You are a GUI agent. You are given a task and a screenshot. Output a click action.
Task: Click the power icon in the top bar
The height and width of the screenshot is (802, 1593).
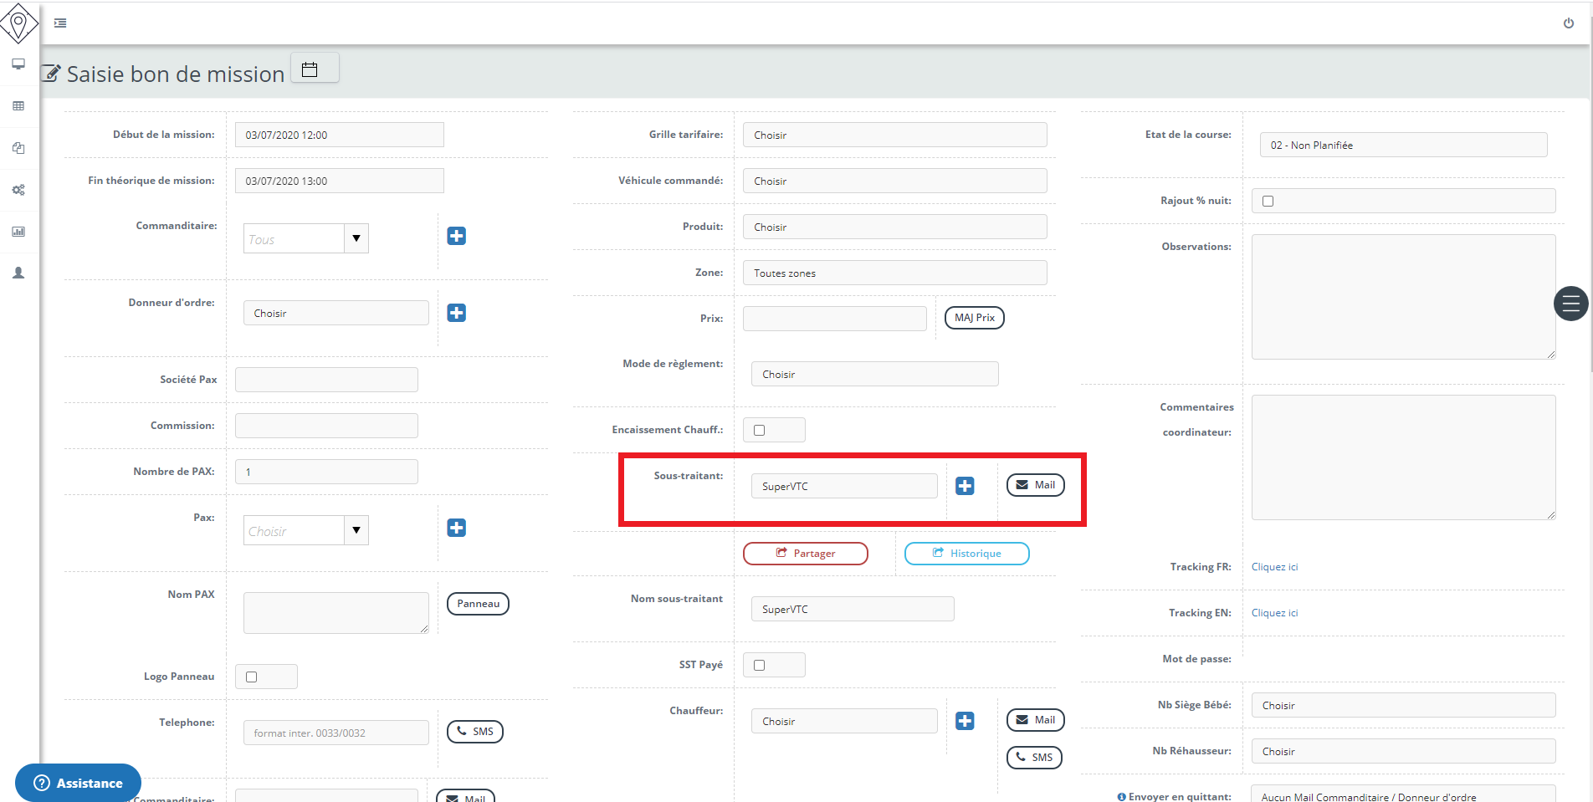(1569, 23)
